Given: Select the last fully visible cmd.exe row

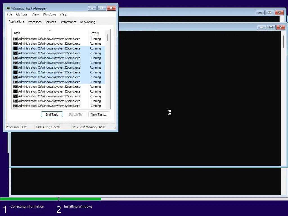Looking at the screenshot, I should [58, 106].
